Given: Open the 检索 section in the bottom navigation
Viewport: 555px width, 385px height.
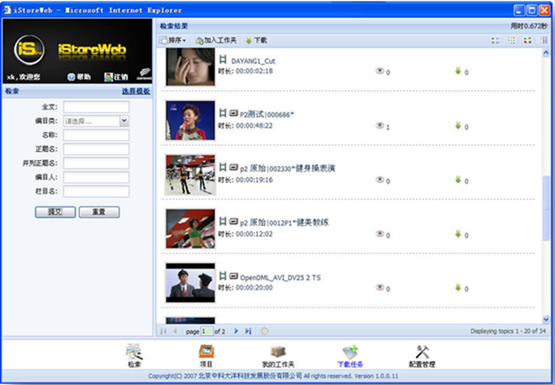Looking at the screenshot, I should 134,355.
